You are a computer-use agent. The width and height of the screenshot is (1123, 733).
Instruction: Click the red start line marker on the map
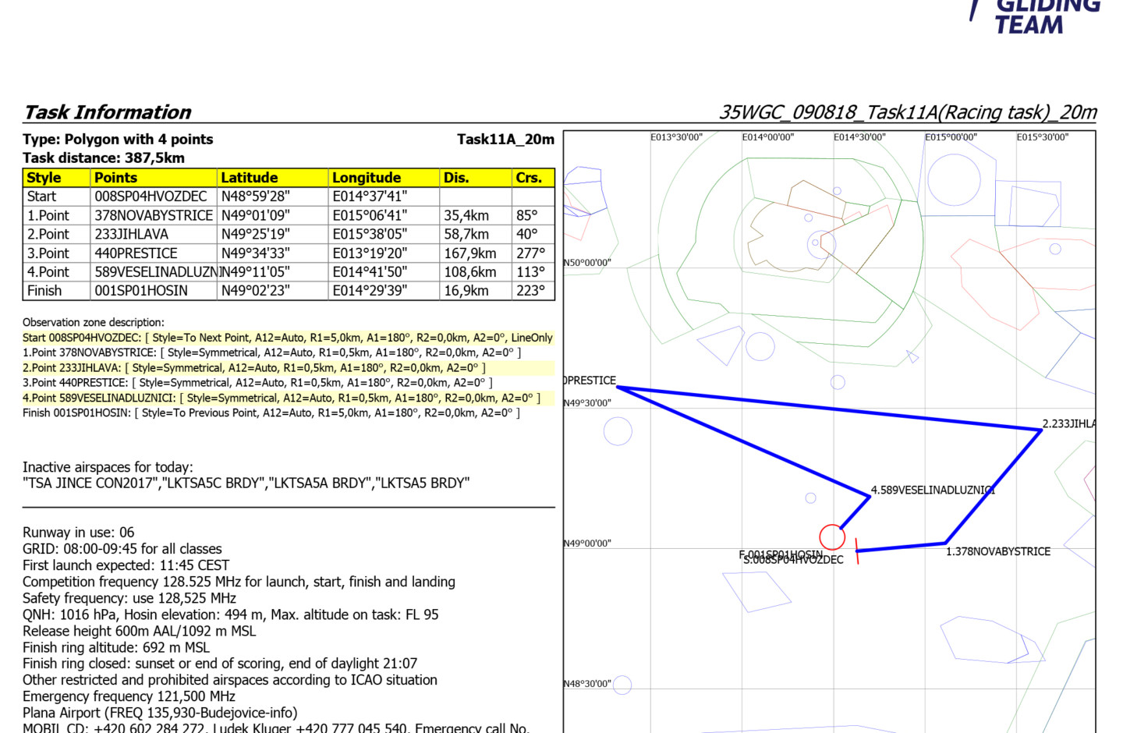856,551
